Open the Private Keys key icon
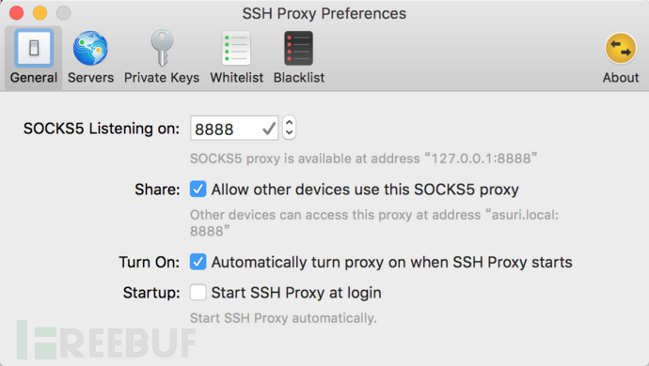 [x=162, y=48]
